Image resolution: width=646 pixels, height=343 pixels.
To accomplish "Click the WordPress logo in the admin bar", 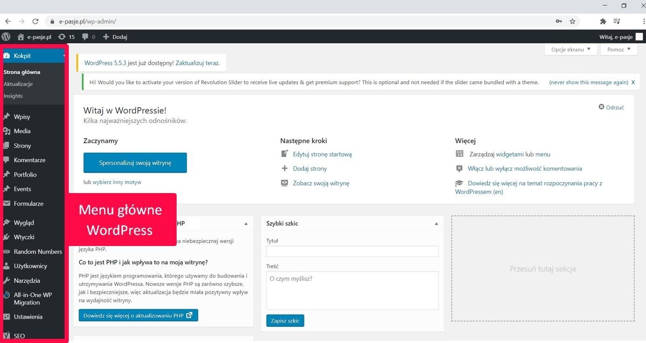I will pos(6,37).
